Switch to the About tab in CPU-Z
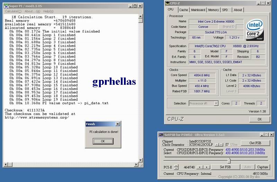This screenshot has height=182, width=277. (238, 10)
